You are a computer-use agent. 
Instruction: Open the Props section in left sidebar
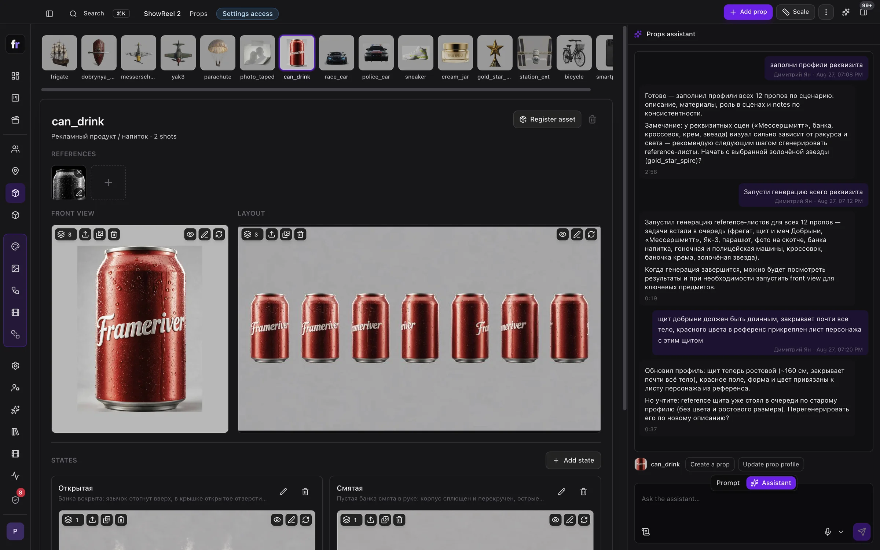(x=15, y=193)
